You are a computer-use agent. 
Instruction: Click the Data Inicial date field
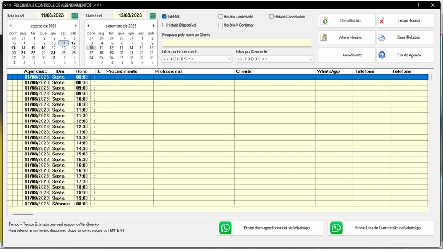(52, 15)
